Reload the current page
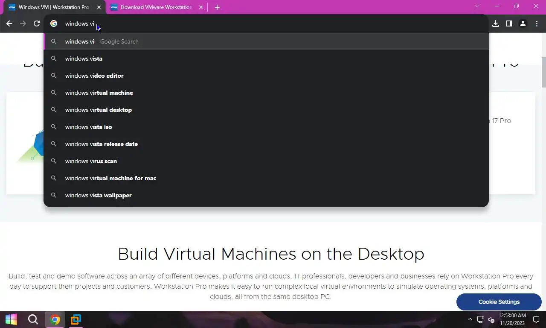 [x=37, y=23]
